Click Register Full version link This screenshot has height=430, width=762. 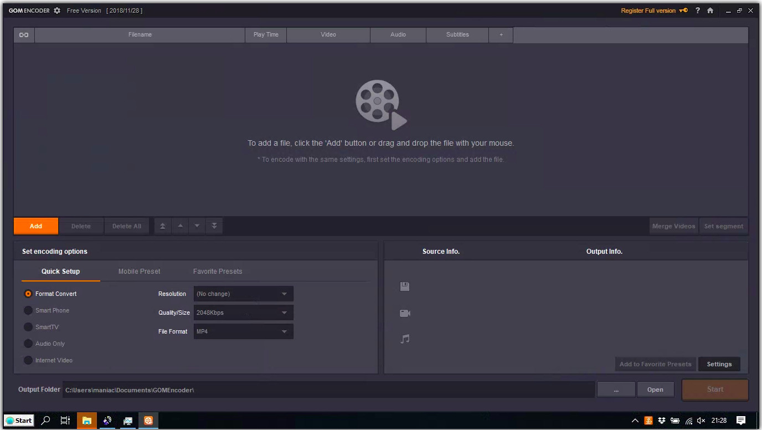[x=648, y=11]
